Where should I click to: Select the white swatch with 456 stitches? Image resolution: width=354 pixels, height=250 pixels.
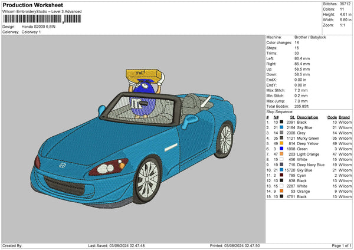click(x=281, y=159)
